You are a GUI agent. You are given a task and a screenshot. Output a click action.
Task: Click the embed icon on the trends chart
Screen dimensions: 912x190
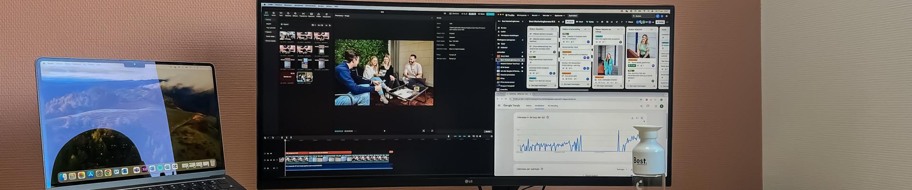(637, 118)
